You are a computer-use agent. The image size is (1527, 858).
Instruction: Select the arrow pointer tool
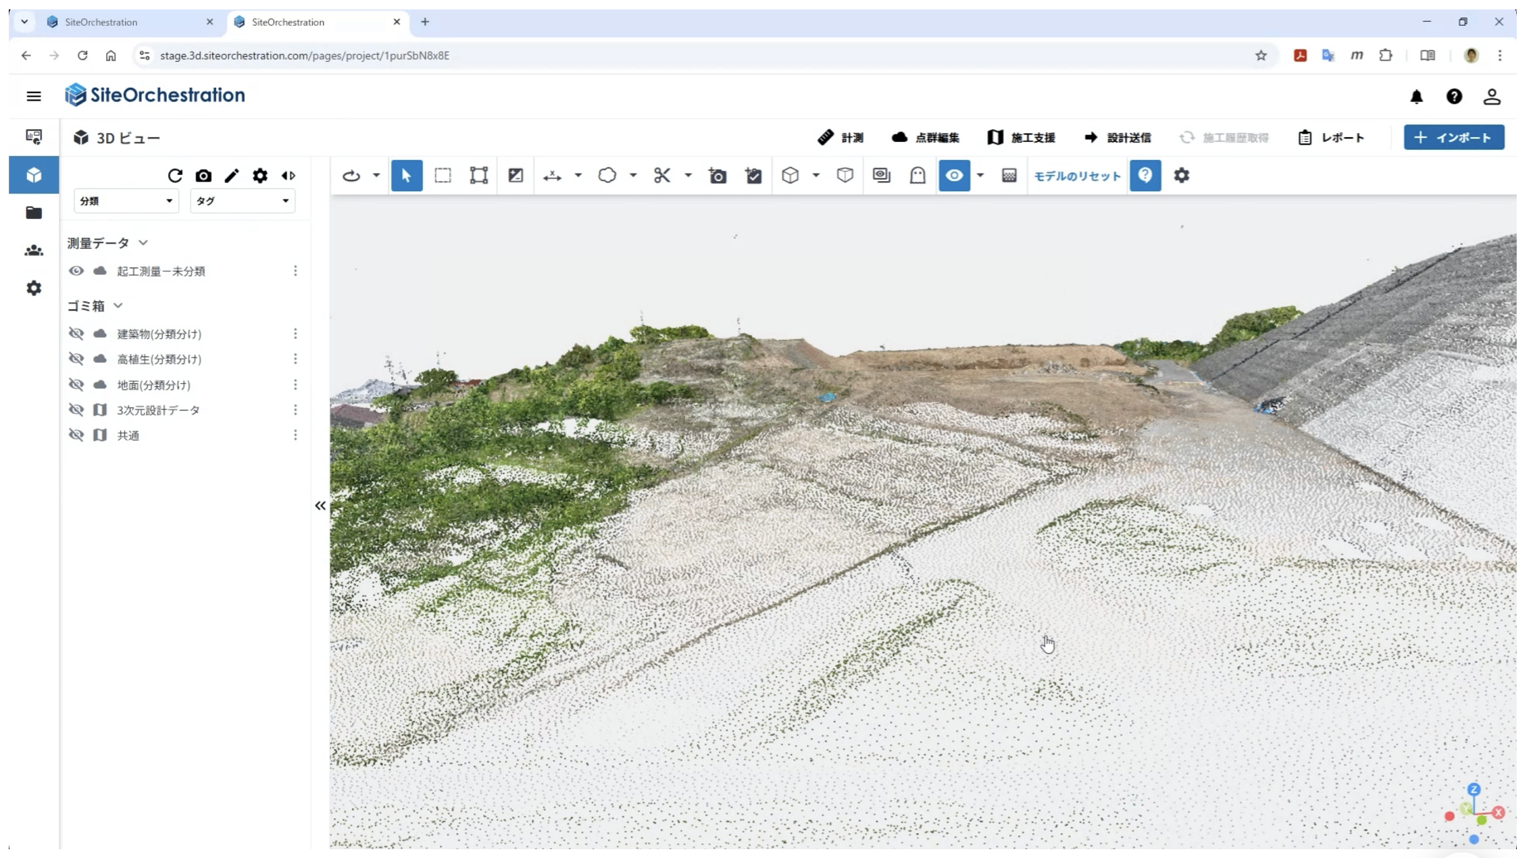(x=407, y=176)
